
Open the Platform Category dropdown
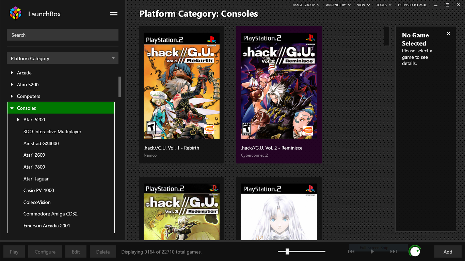[63, 58]
